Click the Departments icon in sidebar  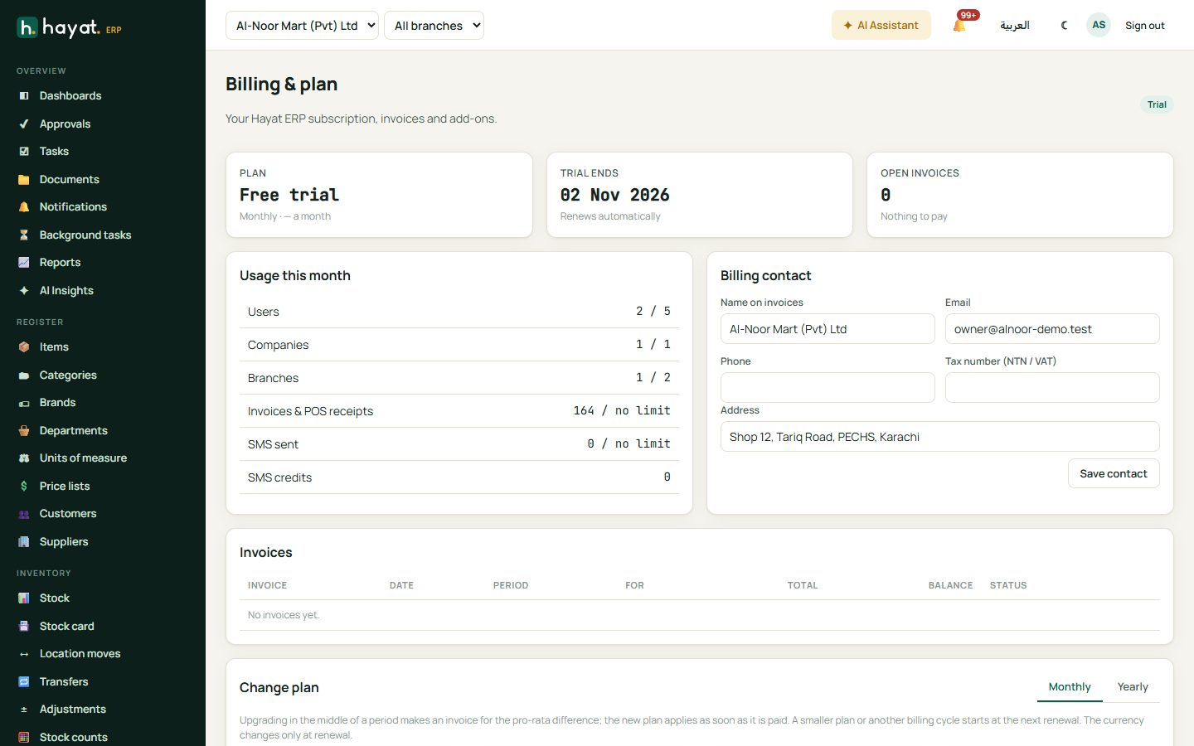tap(24, 431)
